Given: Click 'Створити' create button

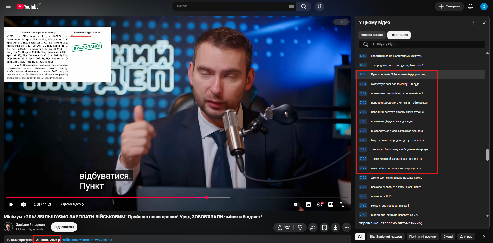Looking at the screenshot, I should pyautogui.click(x=450, y=6).
